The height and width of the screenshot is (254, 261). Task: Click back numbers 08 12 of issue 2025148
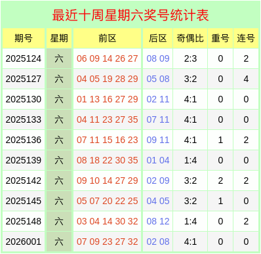(158, 221)
